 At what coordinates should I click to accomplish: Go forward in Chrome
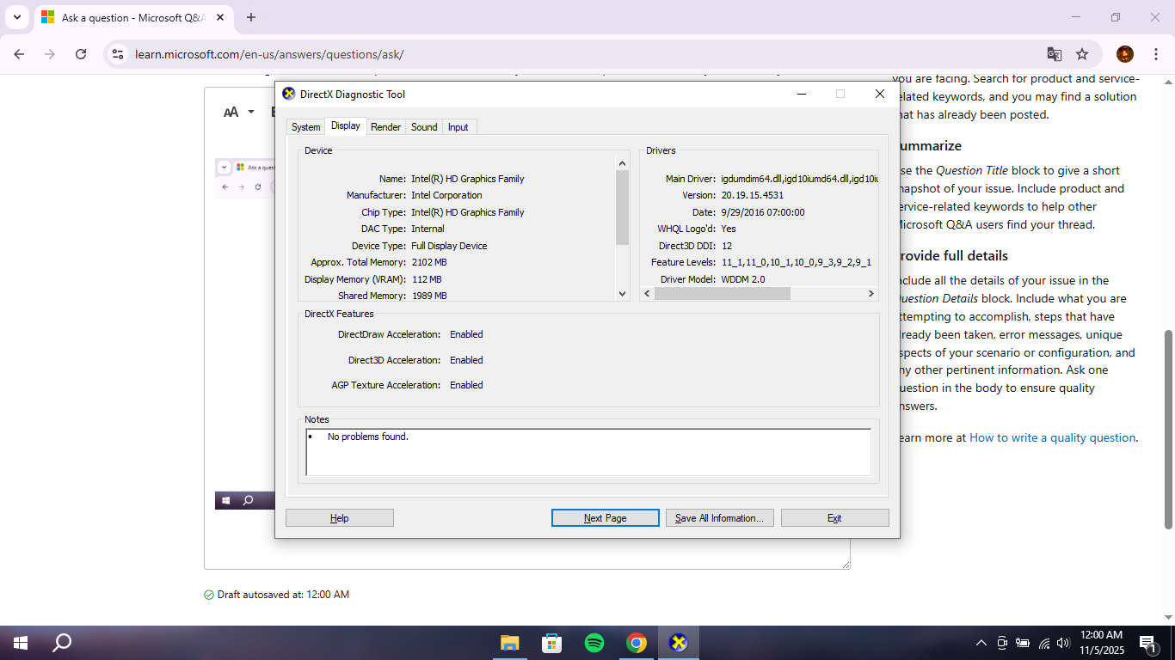[x=50, y=54]
